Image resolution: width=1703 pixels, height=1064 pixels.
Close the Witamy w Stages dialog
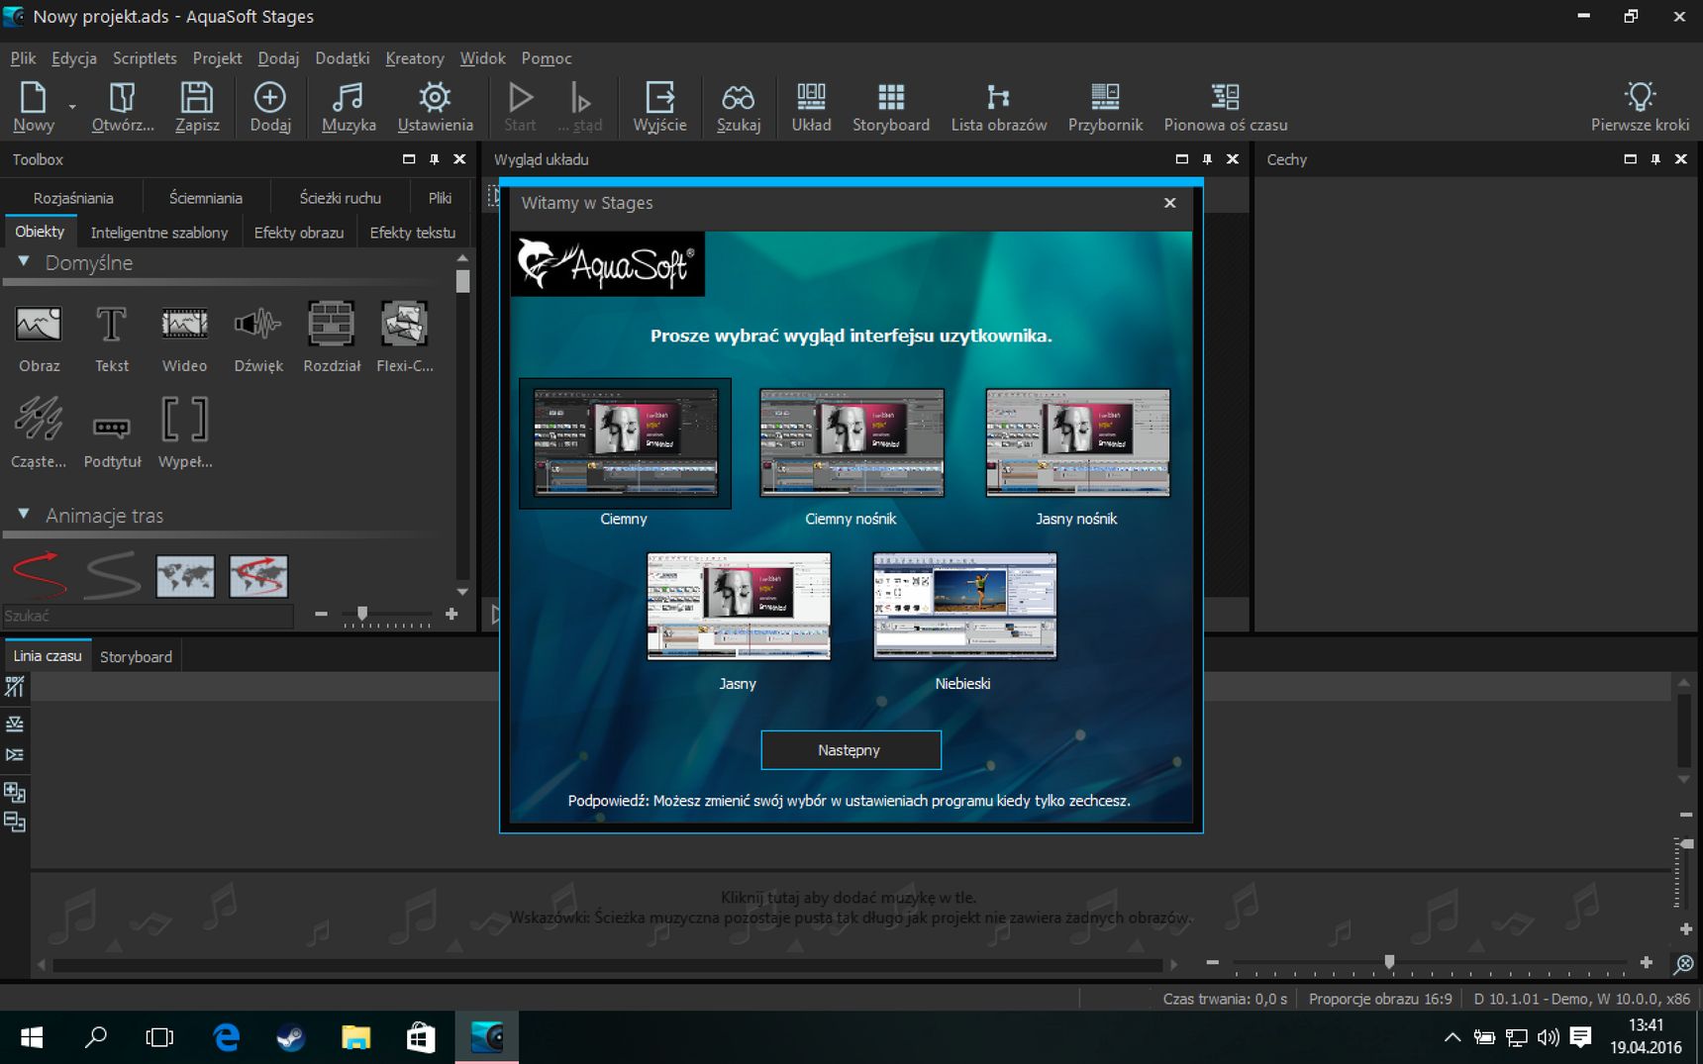coord(1169,203)
